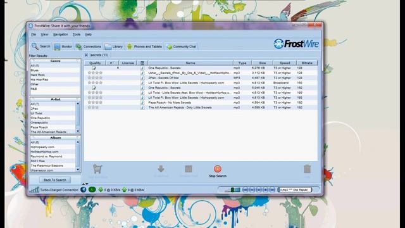Click the green upload speed arrow icon
Image resolution: width=405 pixels, height=228 pixels.
124,190
